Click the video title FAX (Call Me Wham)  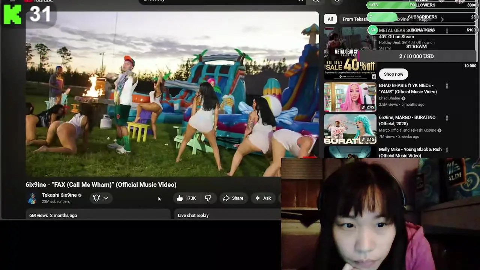[x=101, y=184]
